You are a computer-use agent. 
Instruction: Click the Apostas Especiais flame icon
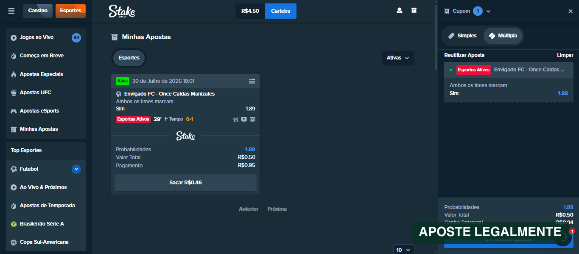(x=14, y=74)
